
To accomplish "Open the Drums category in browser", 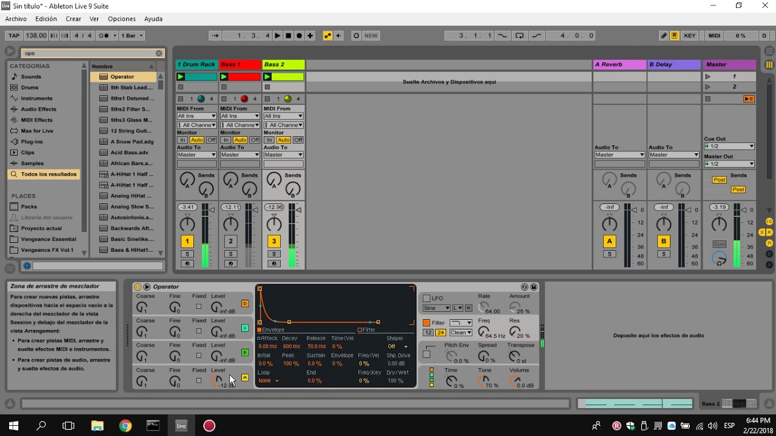I will (30, 88).
